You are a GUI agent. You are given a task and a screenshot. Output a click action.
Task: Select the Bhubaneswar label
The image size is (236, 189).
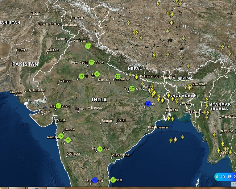158,127
